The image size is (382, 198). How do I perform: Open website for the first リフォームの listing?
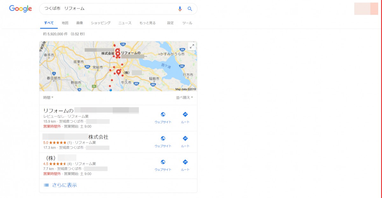click(x=163, y=118)
